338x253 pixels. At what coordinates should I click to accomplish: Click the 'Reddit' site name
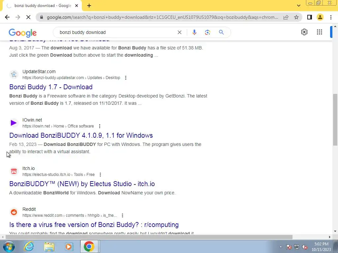[29, 209]
